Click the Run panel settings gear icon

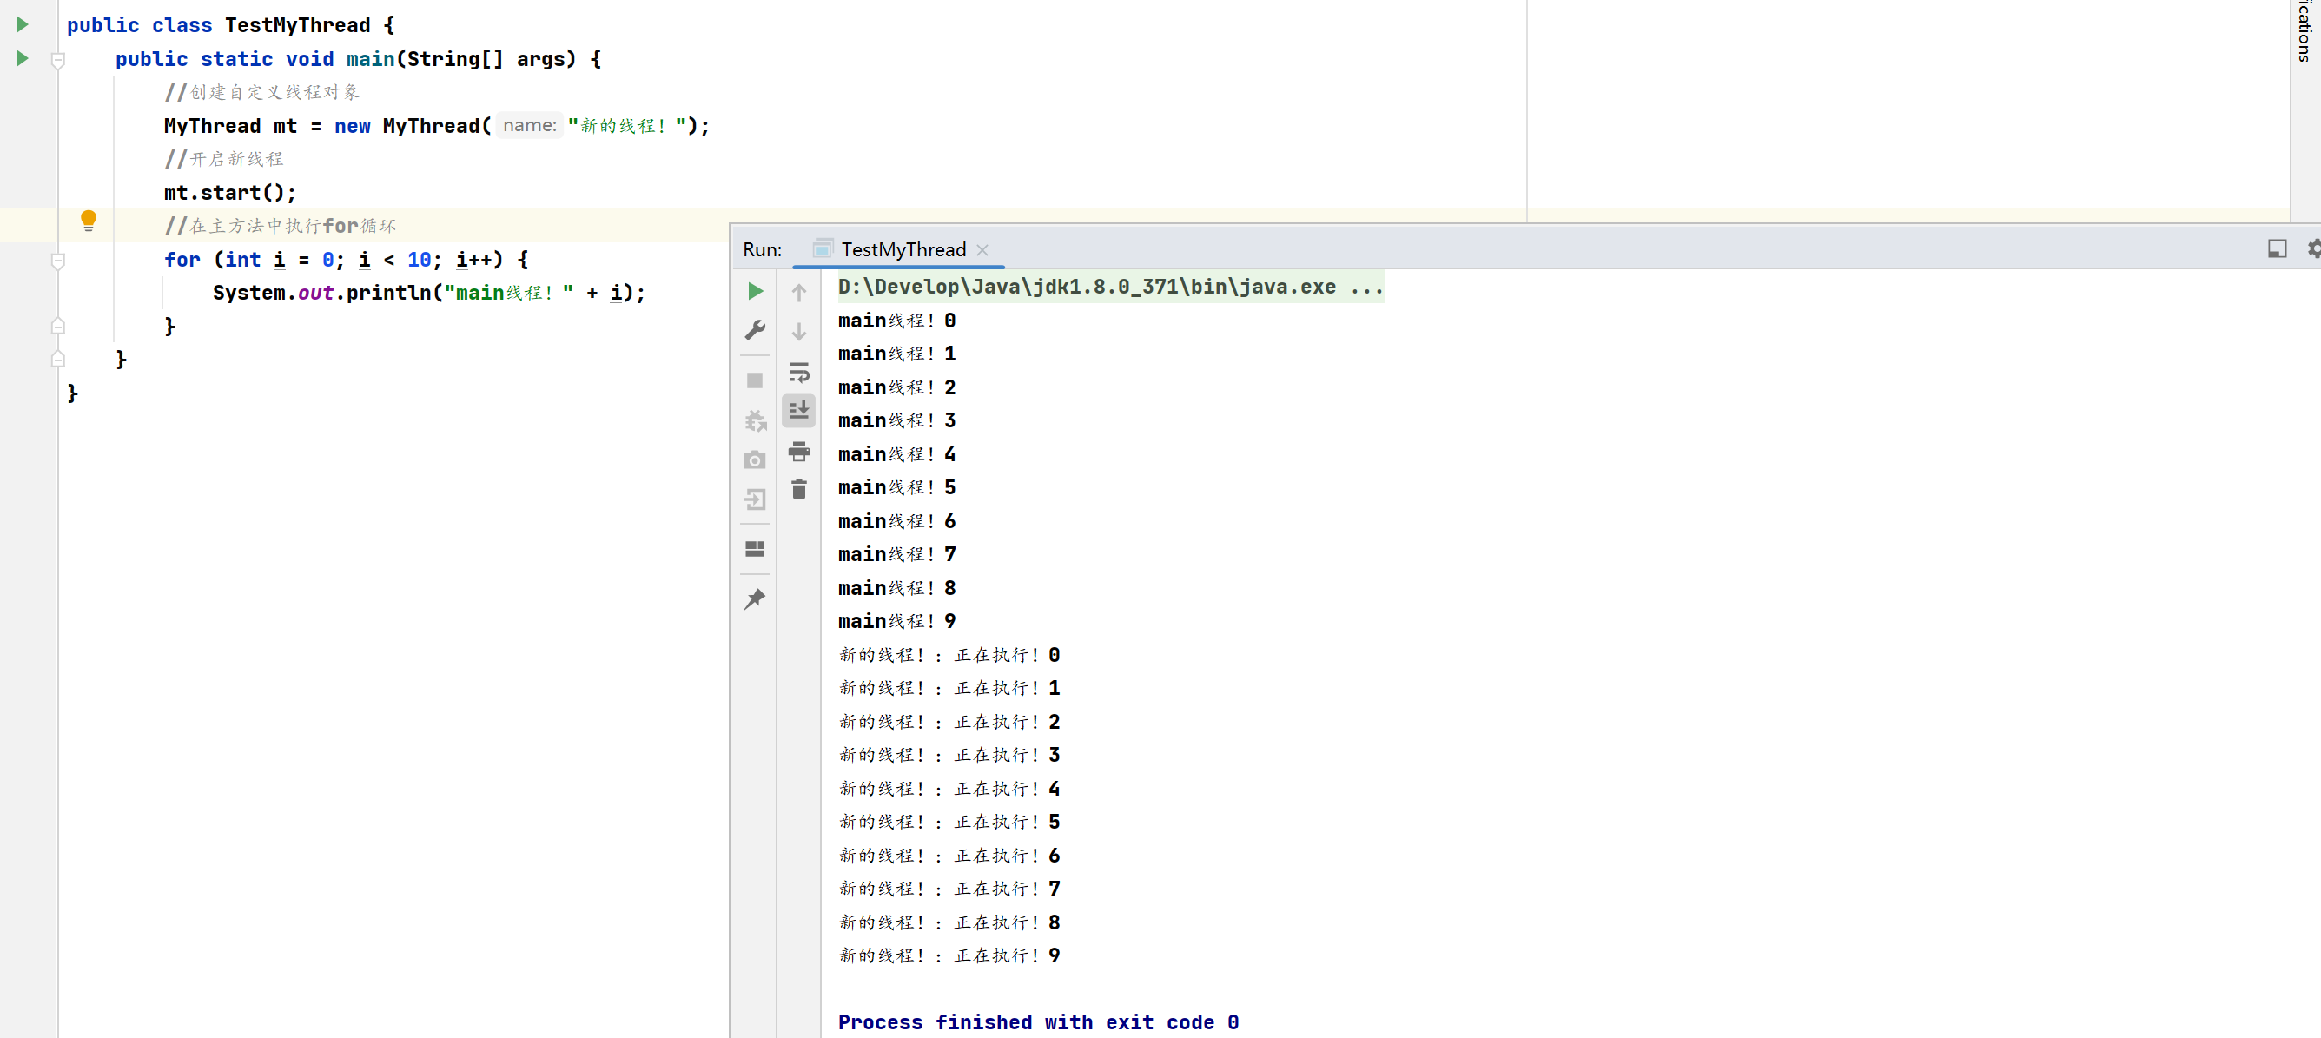click(x=2313, y=248)
